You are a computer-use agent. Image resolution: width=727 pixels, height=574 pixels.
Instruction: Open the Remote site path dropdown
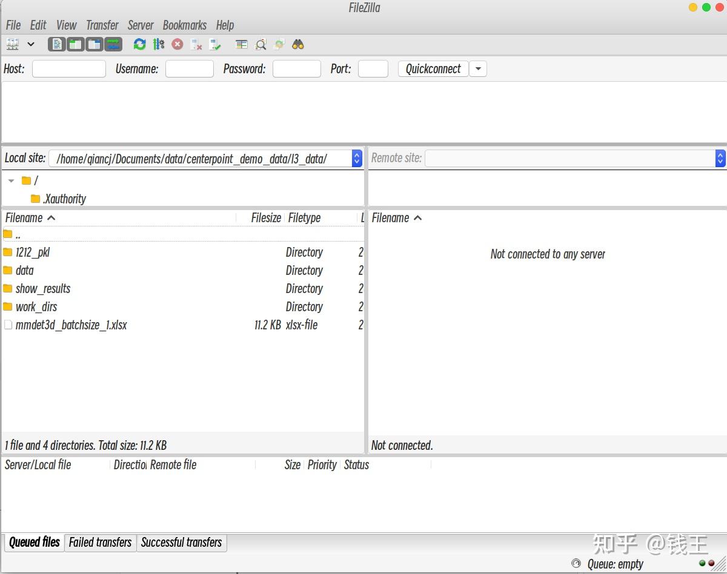coord(720,159)
